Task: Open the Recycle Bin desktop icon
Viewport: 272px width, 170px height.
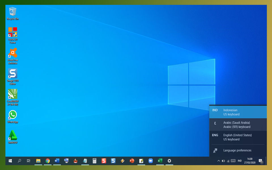Action: tap(13, 14)
